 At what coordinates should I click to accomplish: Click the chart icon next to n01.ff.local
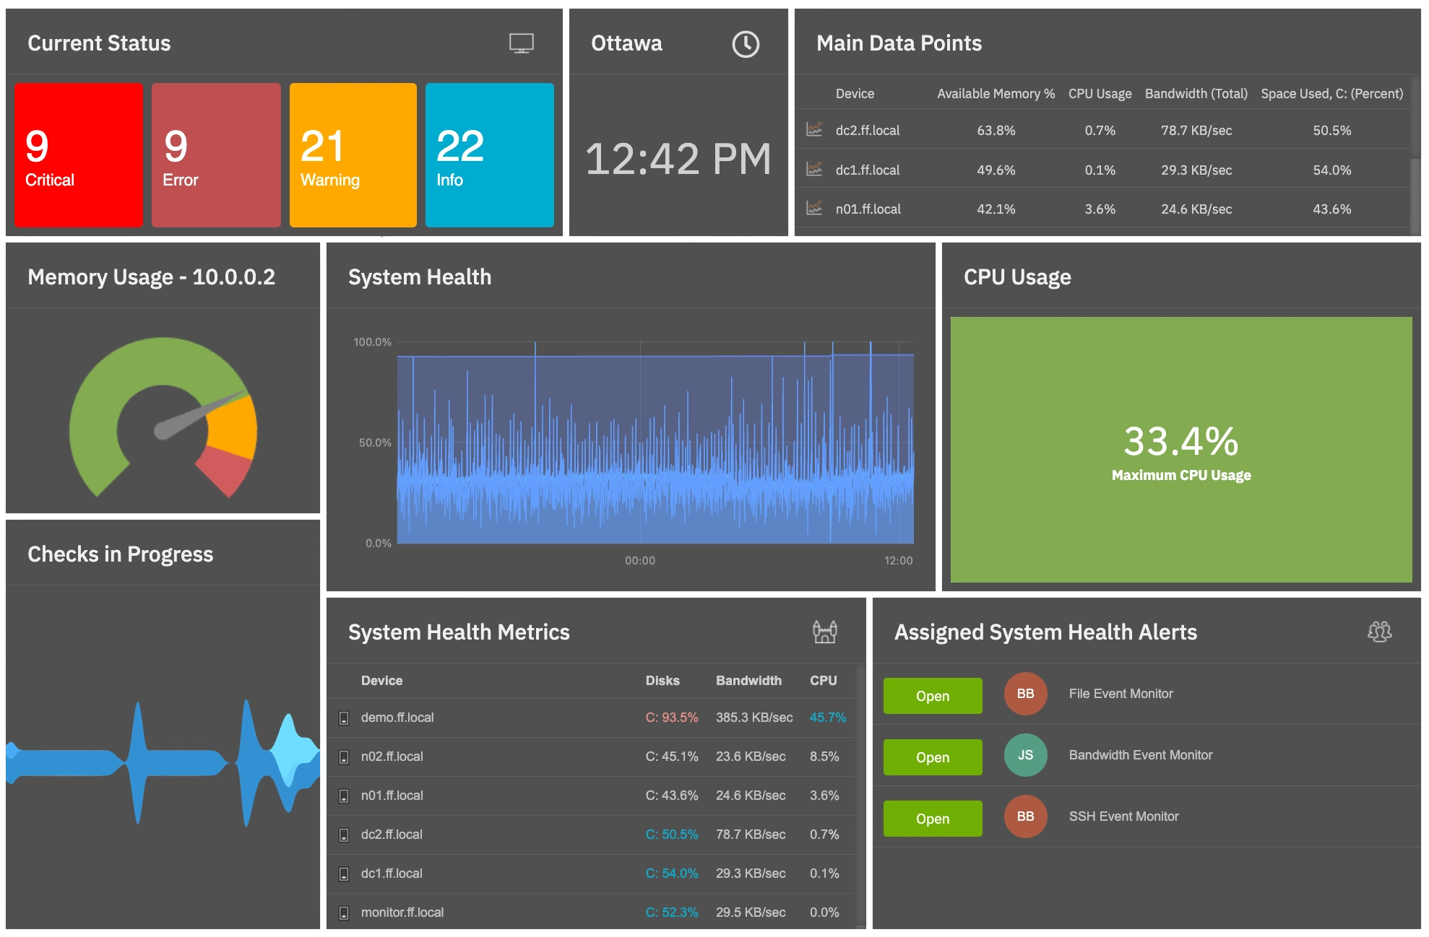pyautogui.click(x=813, y=209)
